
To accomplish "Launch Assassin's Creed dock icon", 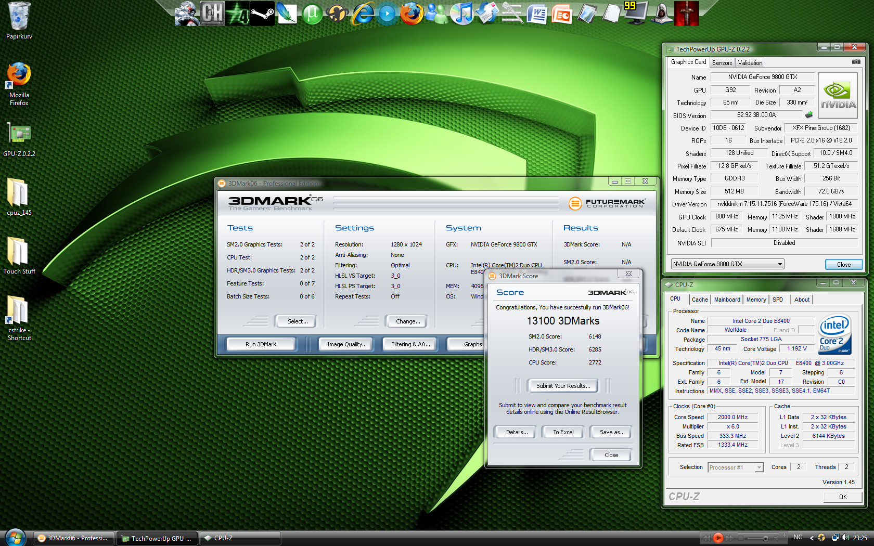I will point(662,14).
